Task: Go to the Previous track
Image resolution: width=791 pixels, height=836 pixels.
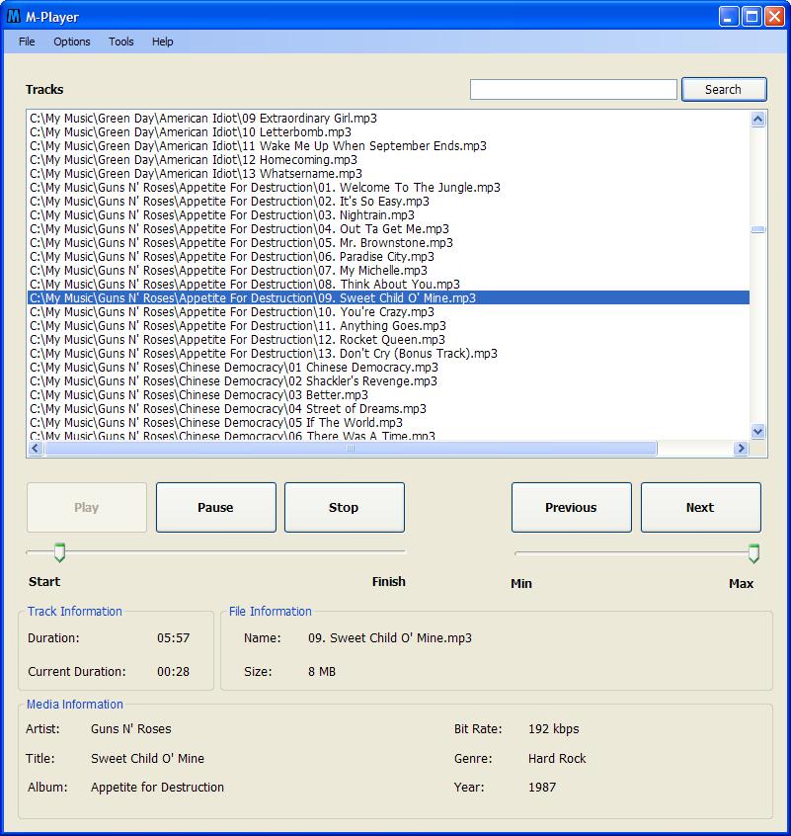Action: pyautogui.click(x=571, y=508)
